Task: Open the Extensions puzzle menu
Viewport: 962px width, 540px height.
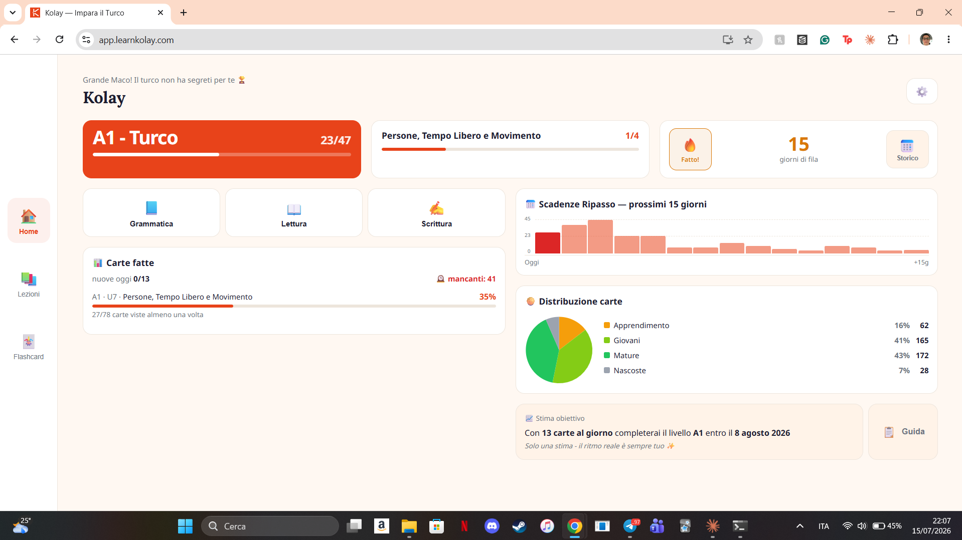Action: click(x=893, y=40)
